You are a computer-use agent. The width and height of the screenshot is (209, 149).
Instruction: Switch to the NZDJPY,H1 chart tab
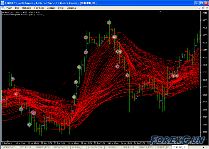coord(26,147)
